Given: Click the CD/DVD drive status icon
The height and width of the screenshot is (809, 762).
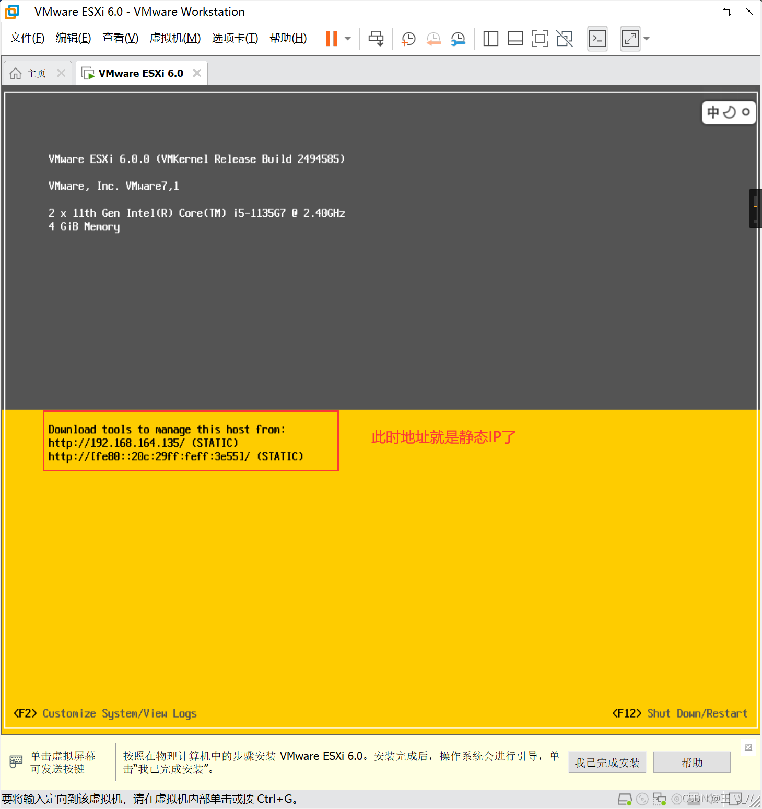Looking at the screenshot, I should pos(642,799).
